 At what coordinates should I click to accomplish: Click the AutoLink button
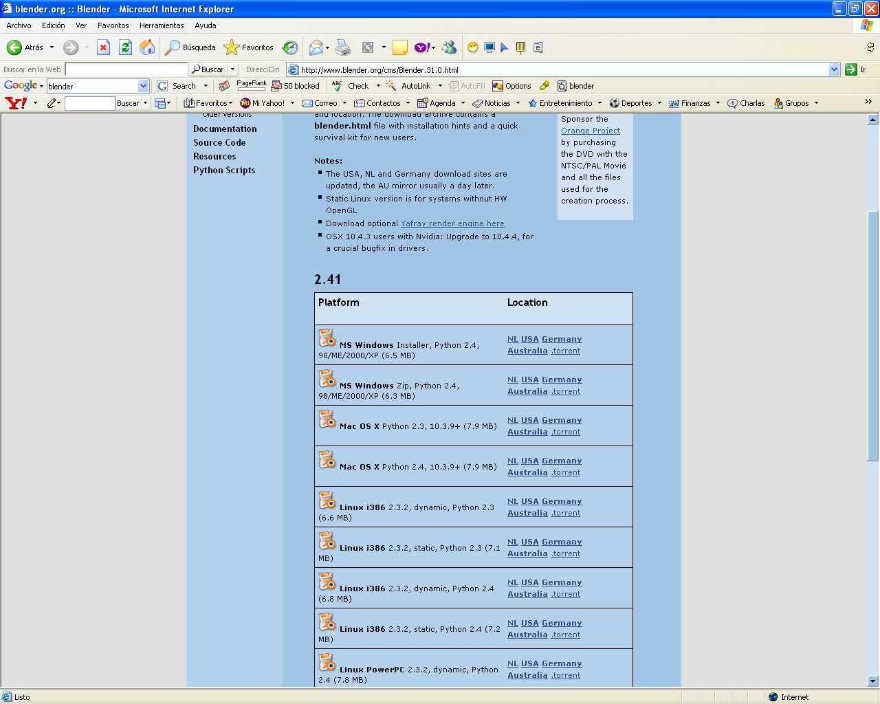click(408, 86)
